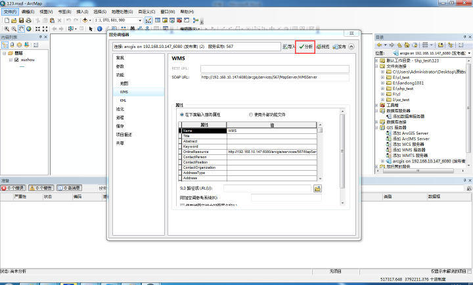Select the Pan hand tool
Image resolution: width=473 pixels, height=285 pixels.
pos(21,29)
